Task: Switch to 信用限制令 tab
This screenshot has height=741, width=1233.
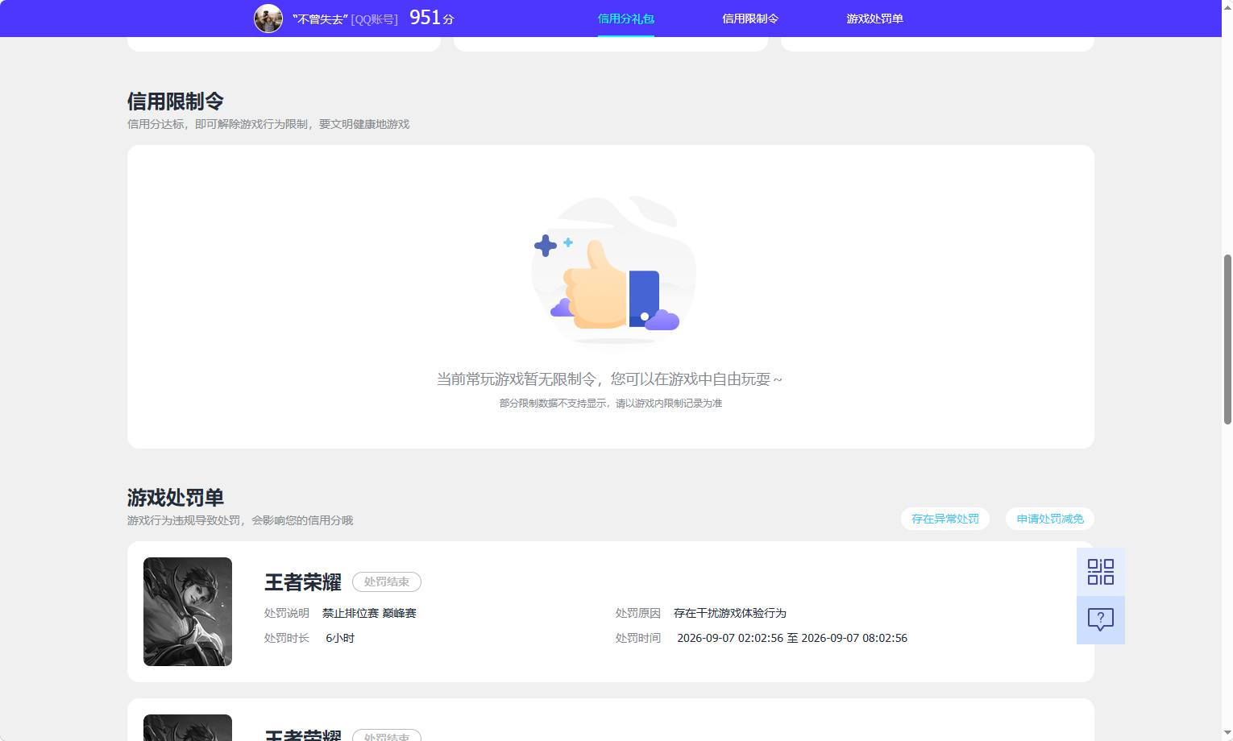Action: pyautogui.click(x=750, y=19)
